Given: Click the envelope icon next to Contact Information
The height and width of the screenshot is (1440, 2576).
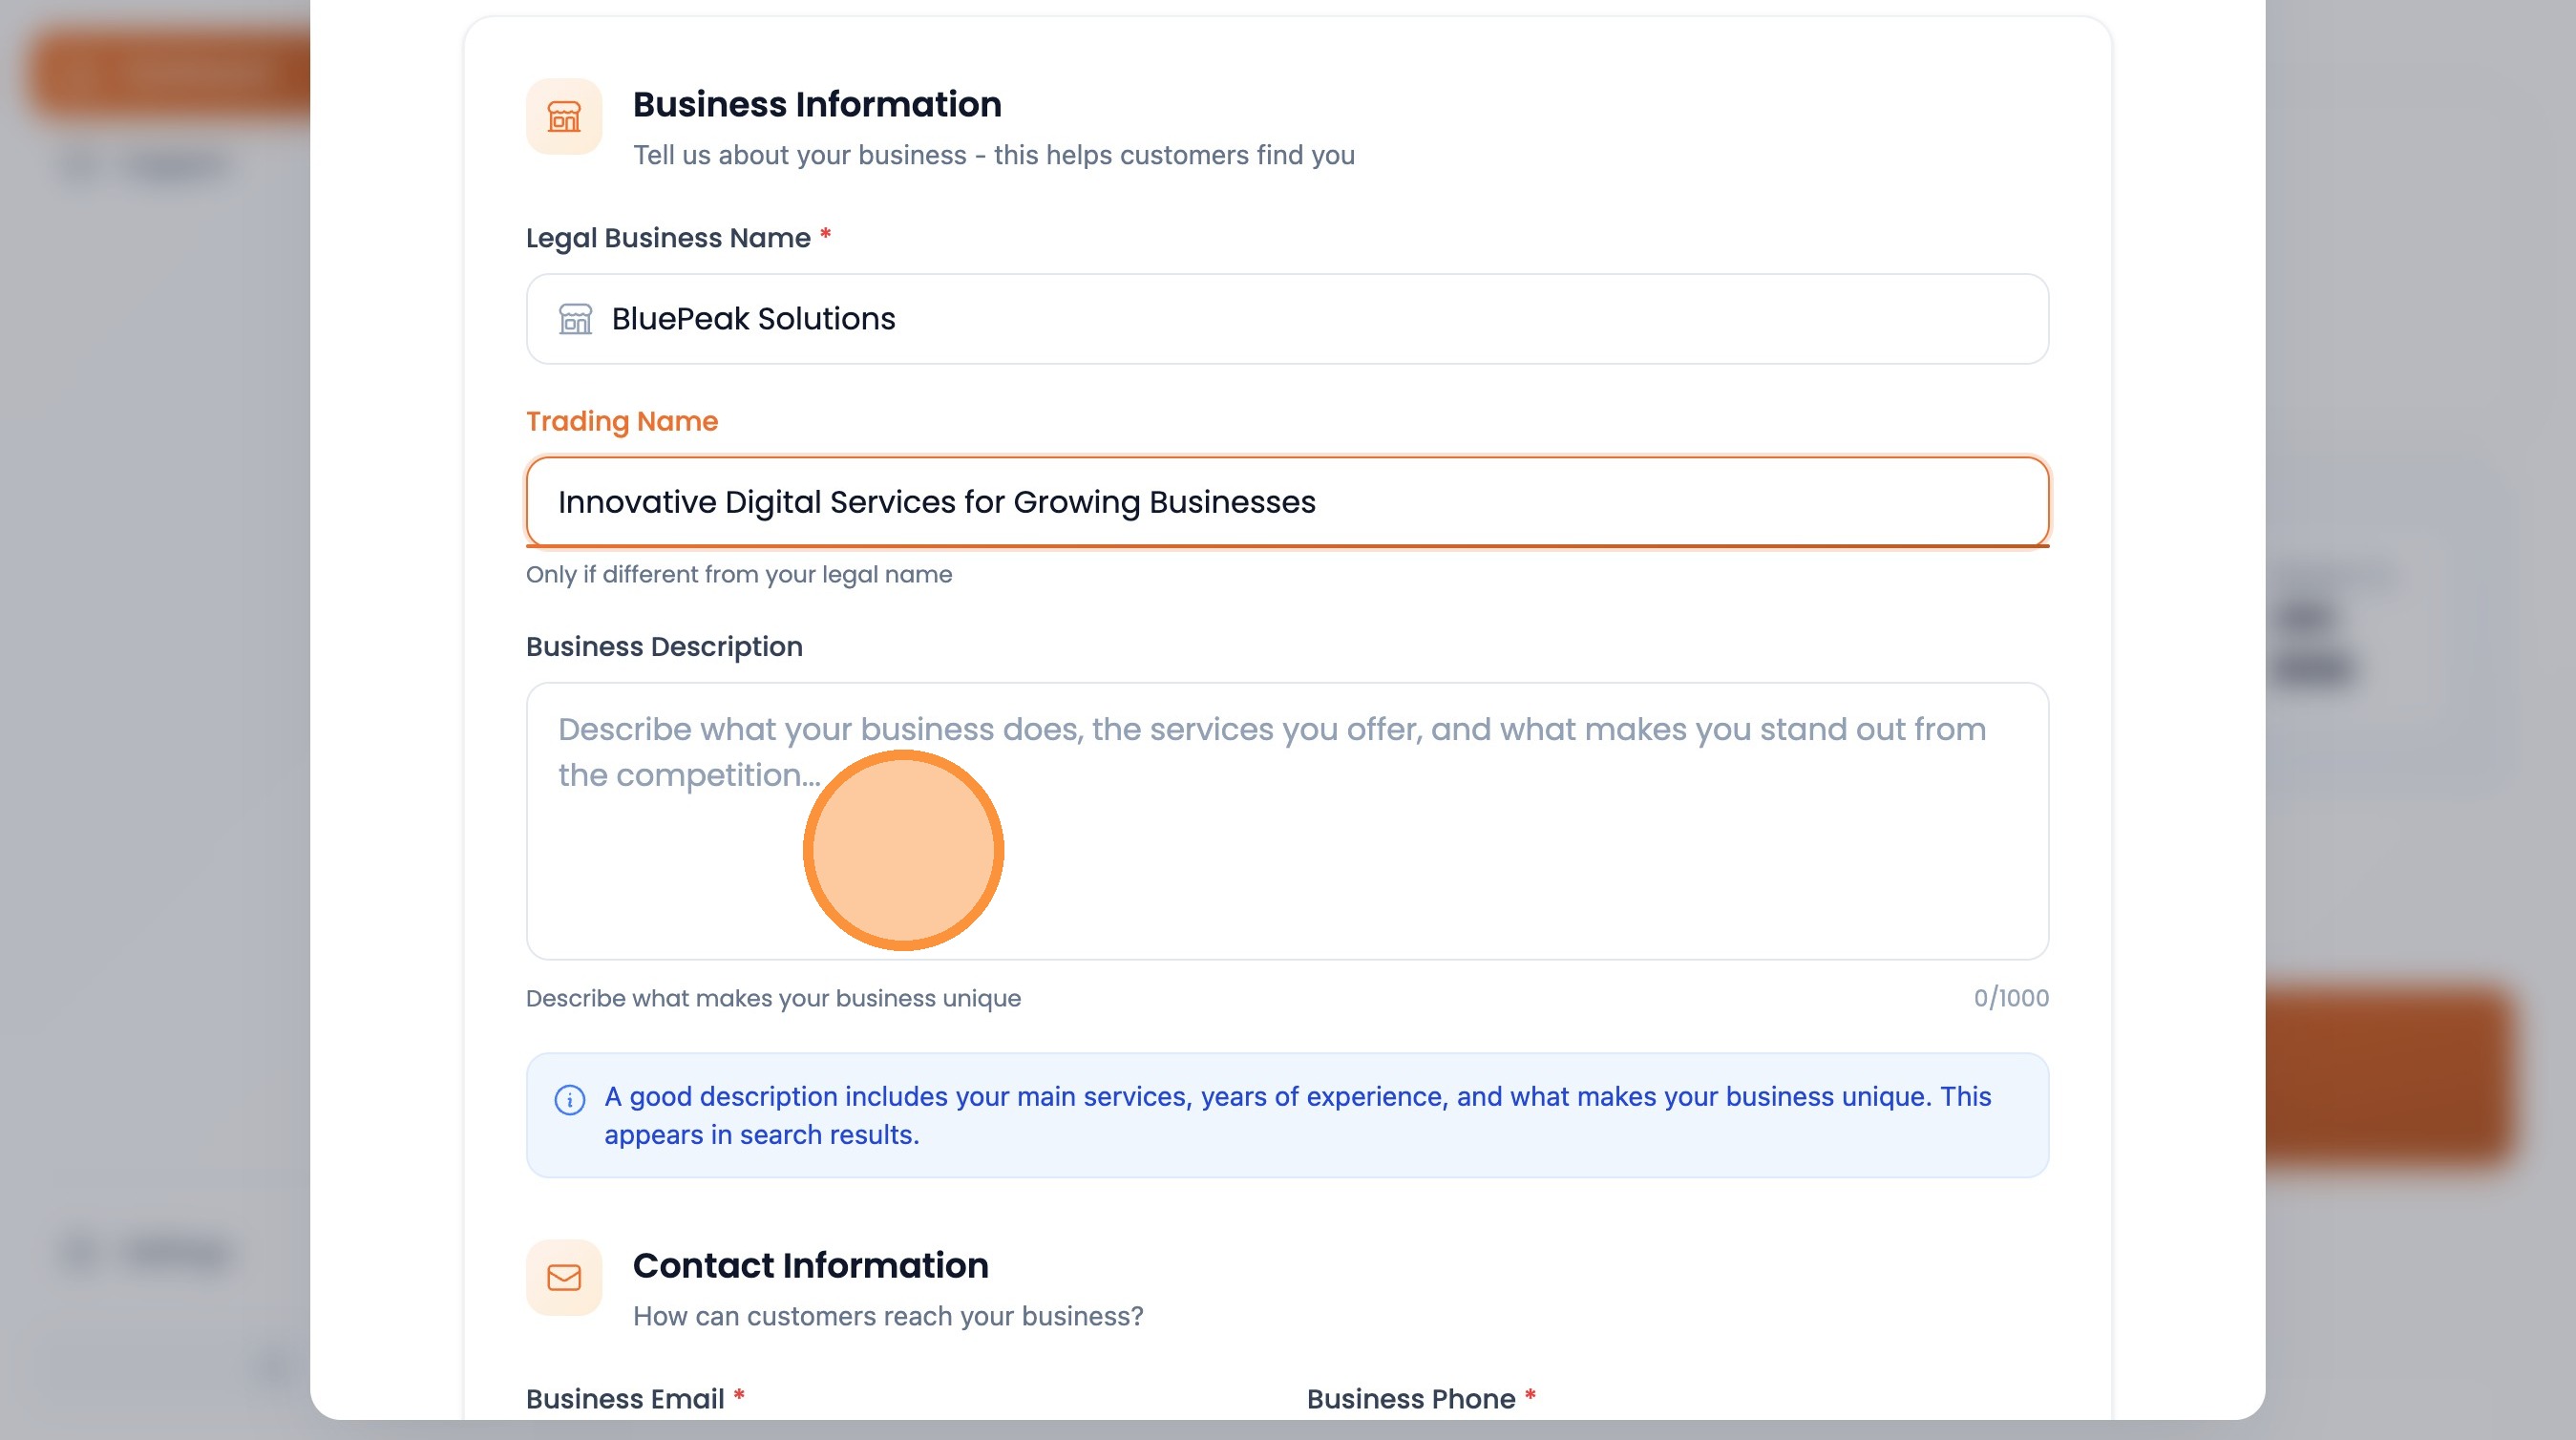Looking at the screenshot, I should 564,1277.
